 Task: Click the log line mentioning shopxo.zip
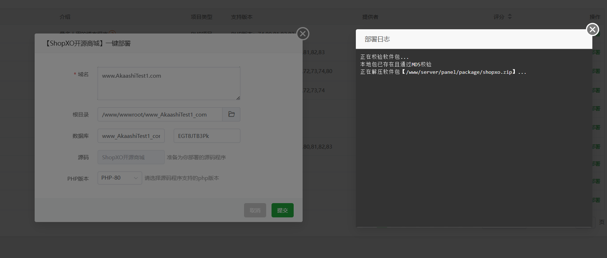[x=443, y=72]
